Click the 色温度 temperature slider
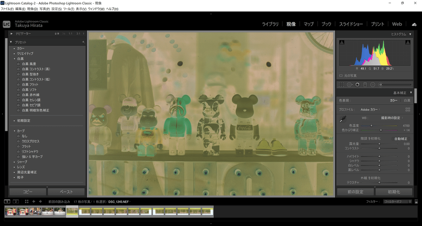This screenshot has width=422, height=226. 379,126
